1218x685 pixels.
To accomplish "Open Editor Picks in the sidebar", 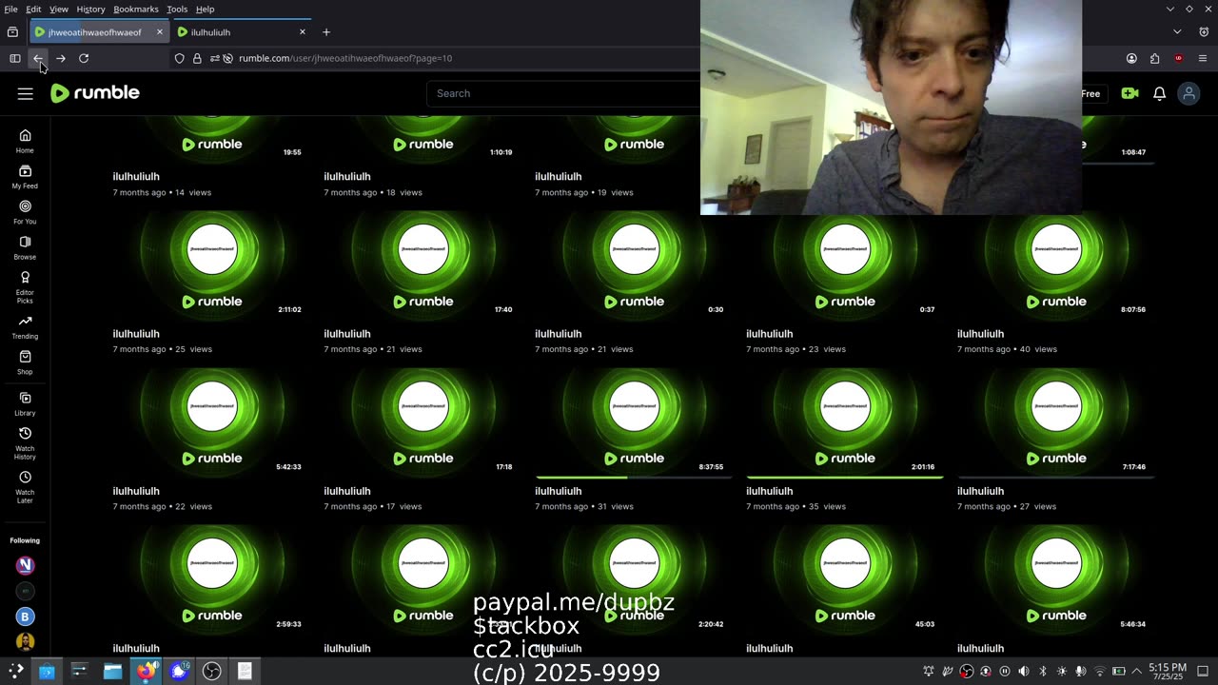I will pos(25,287).
